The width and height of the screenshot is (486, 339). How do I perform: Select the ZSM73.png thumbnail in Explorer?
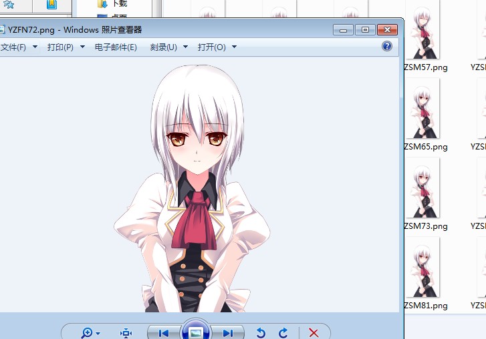coord(422,188)
